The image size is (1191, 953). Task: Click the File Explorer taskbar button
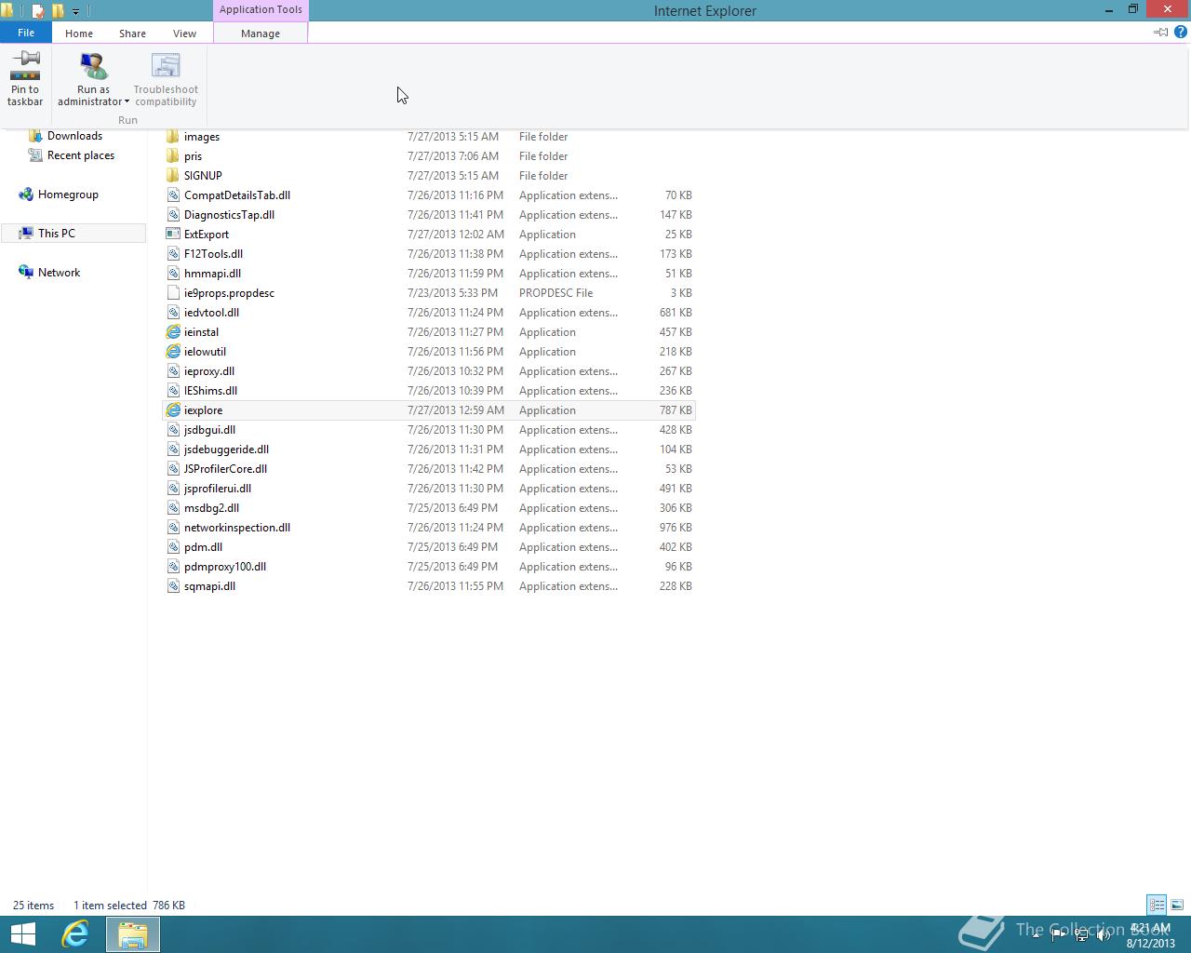pos(132,934)
